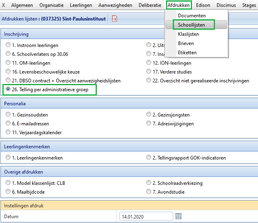Select radio 22. Overzicht niet gerealiseerde inschrijvingen
The height and width of the screenshot is (223, 258).
149,80
